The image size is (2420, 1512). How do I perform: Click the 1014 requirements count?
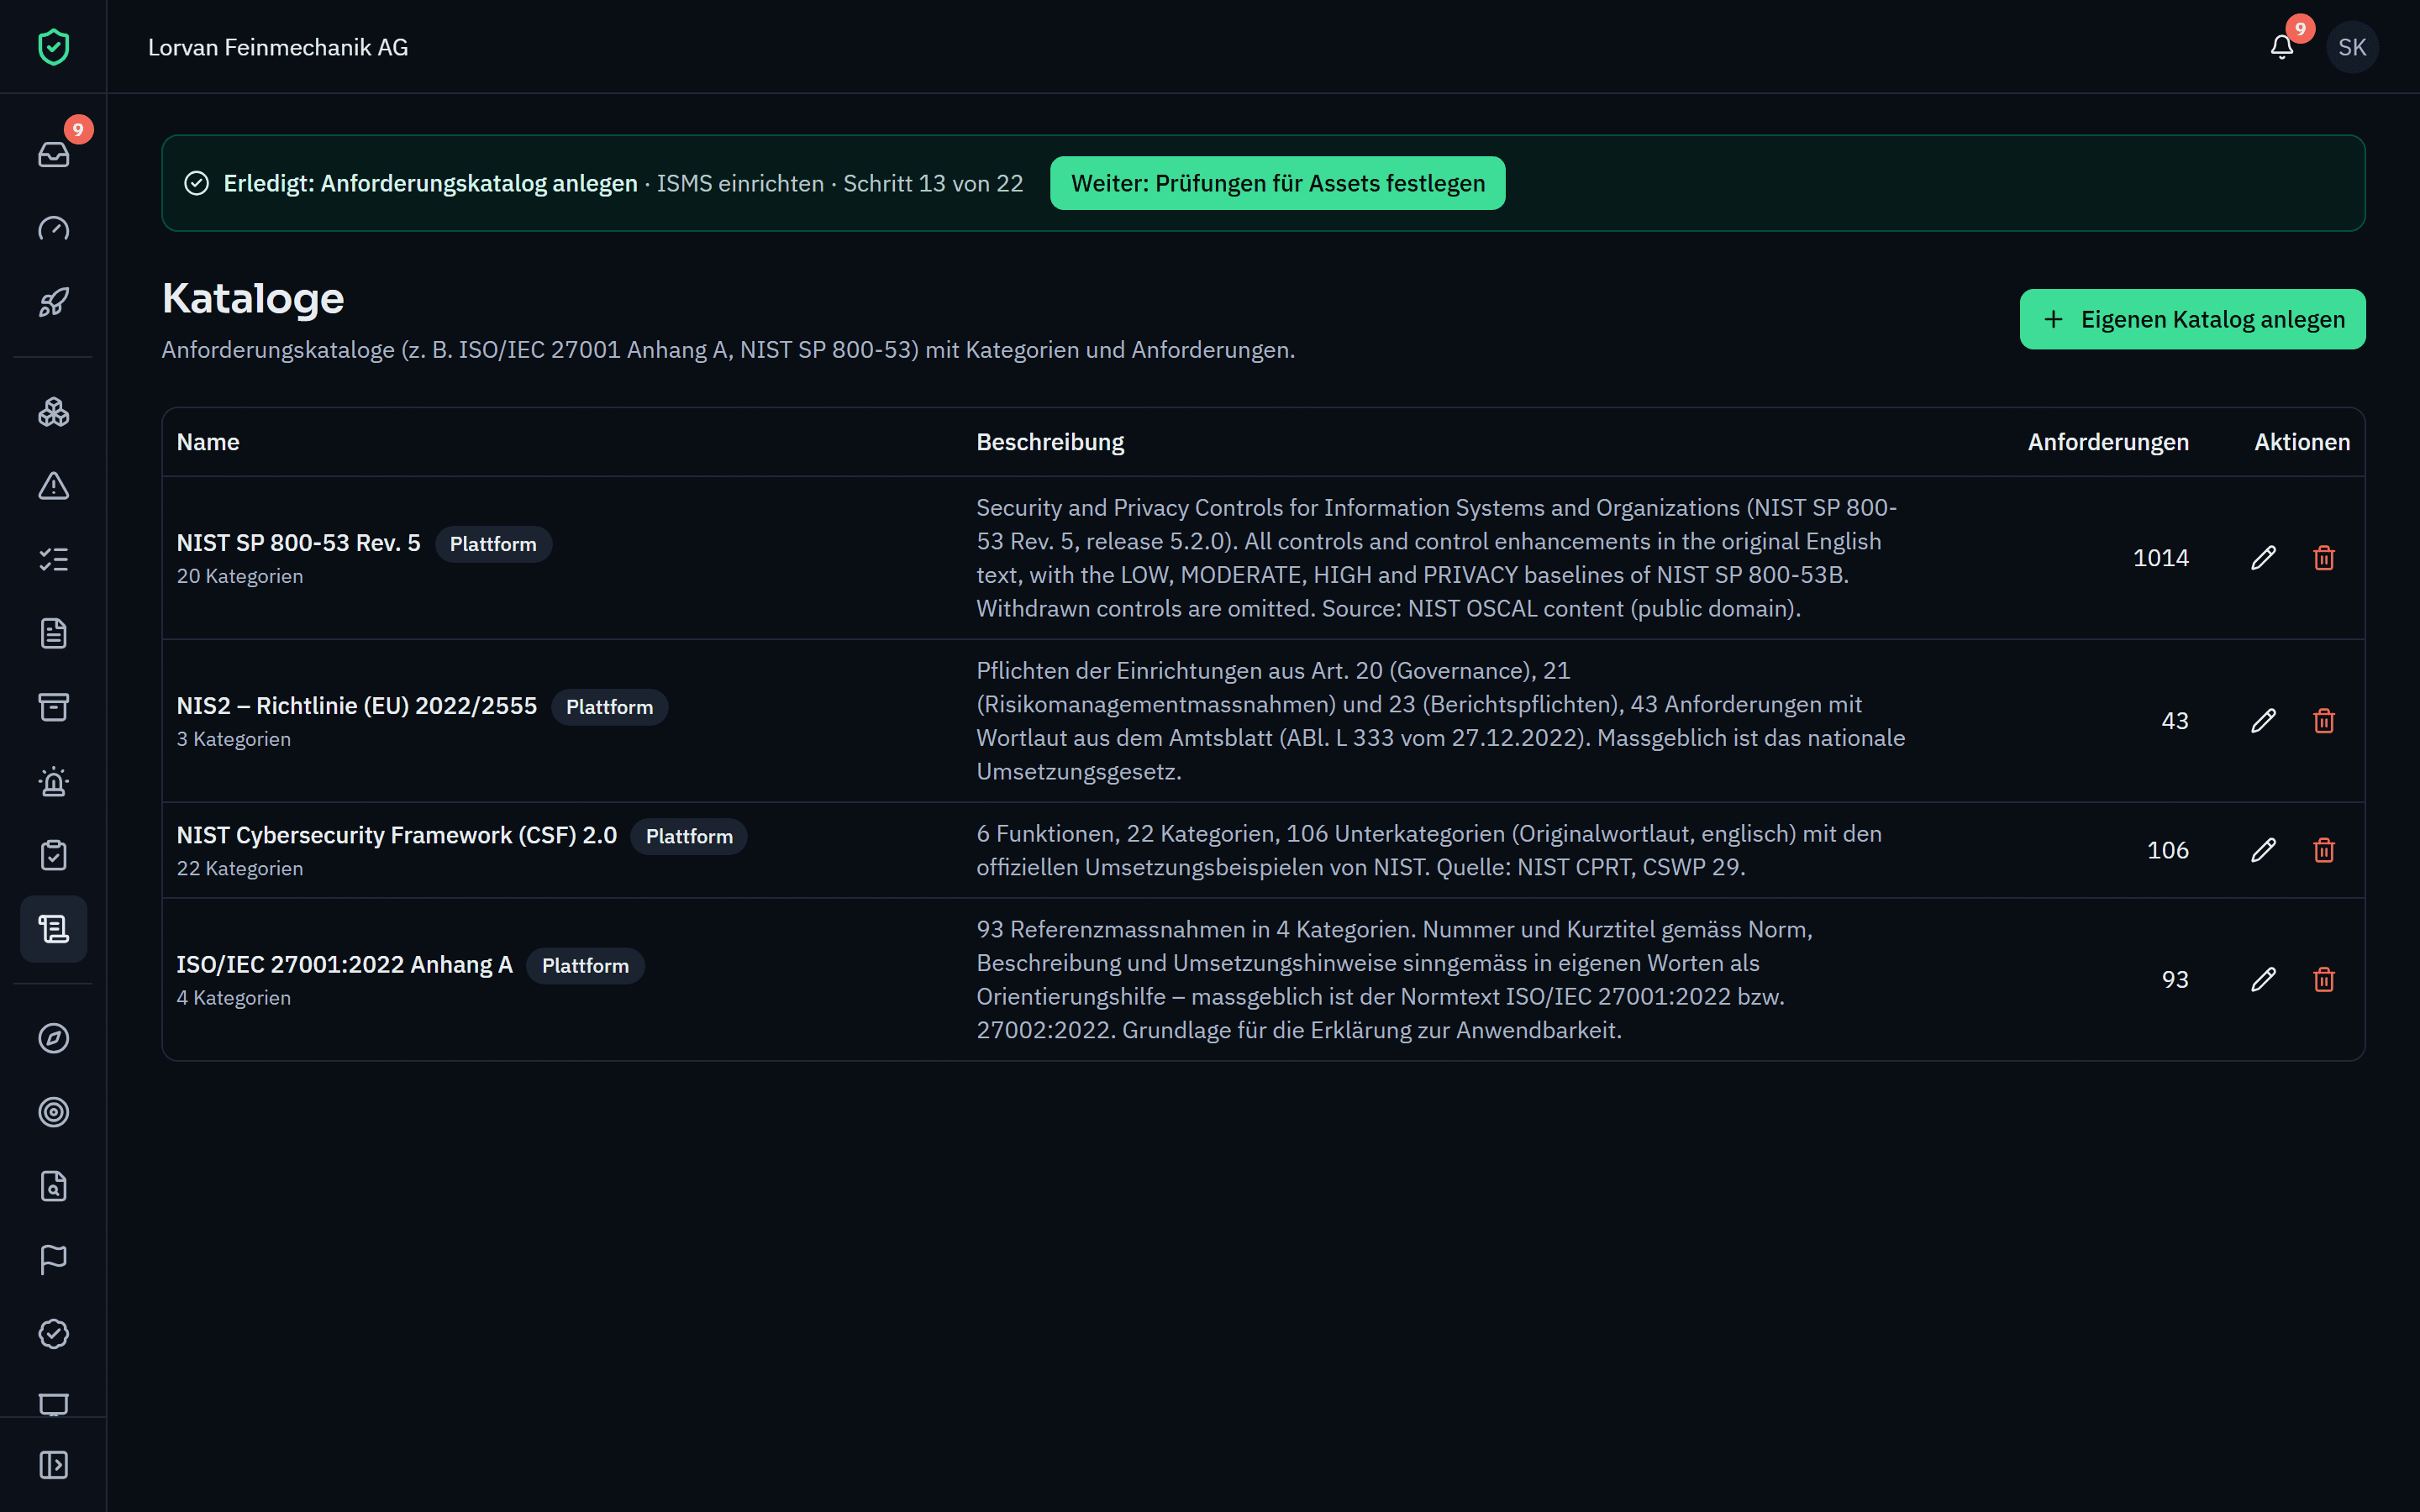(x=2160, y=558)
